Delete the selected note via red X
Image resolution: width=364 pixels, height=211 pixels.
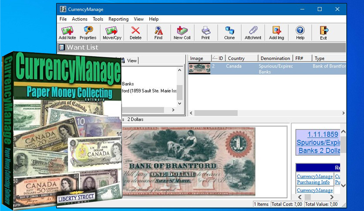(x=135, y=33)
